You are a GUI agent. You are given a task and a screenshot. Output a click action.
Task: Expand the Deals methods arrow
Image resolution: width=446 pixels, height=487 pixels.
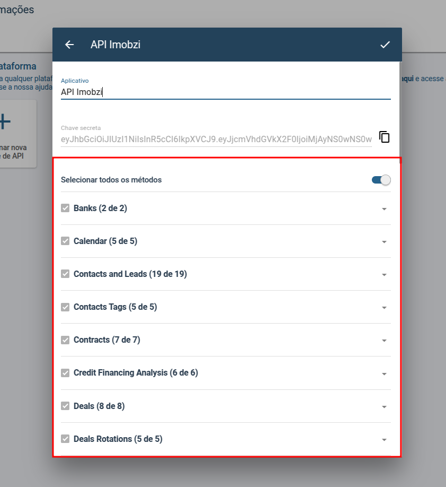tap(384, 407)
